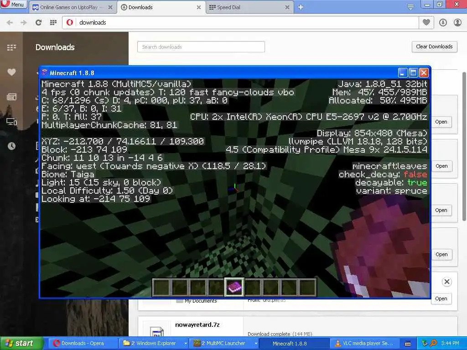
Task: Click the nowayretard.7z file icon
Action: pyautogui.click(x=157, y=332)
